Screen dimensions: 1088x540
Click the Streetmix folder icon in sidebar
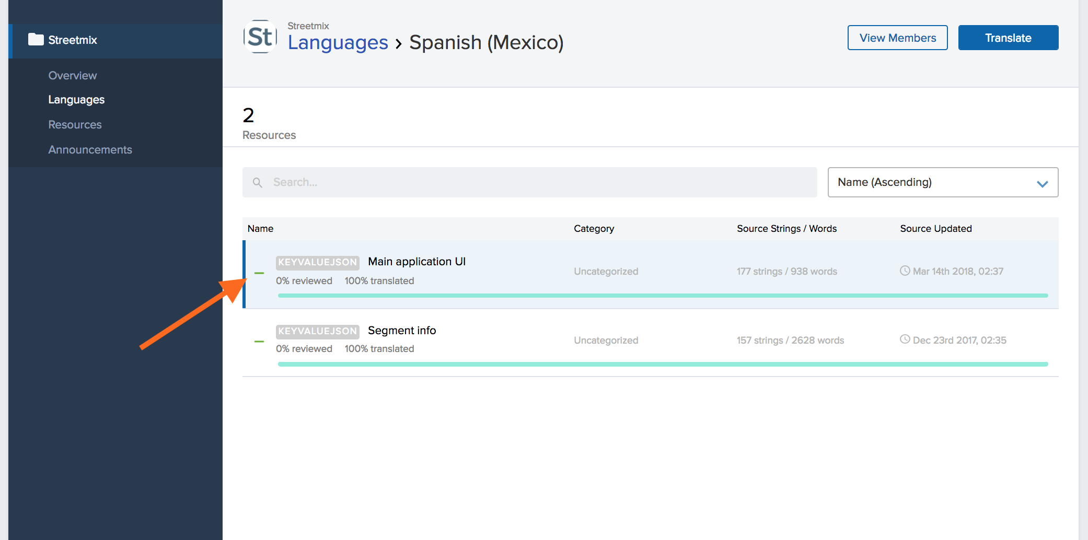[36, 39]
